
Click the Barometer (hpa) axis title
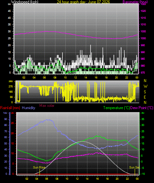point(135,2)
